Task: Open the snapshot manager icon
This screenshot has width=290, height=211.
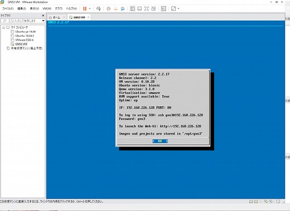Action: point(123,8)
